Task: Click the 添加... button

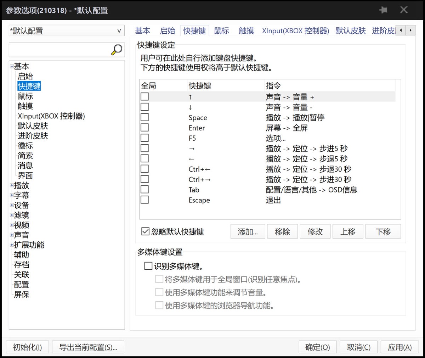Action: click(x=248, y=232)
